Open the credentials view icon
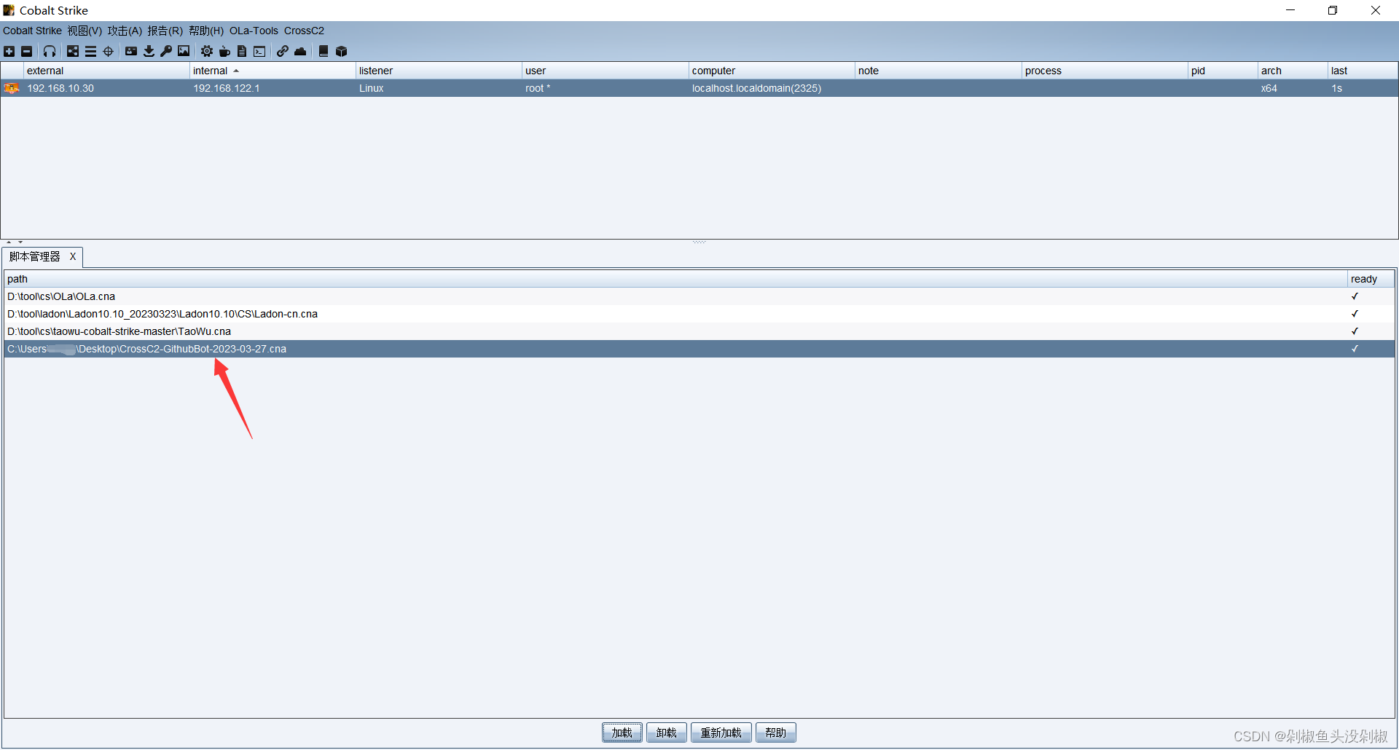 (131, 51)
